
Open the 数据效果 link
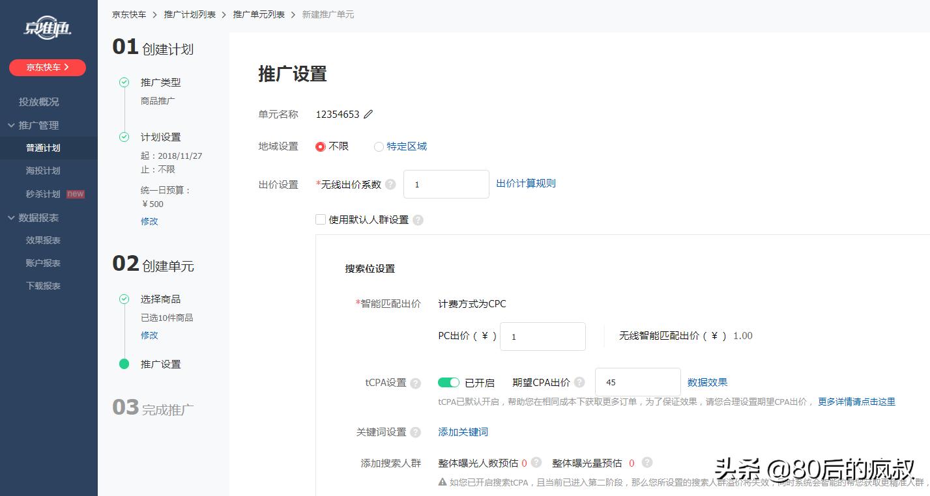point(707,382)
